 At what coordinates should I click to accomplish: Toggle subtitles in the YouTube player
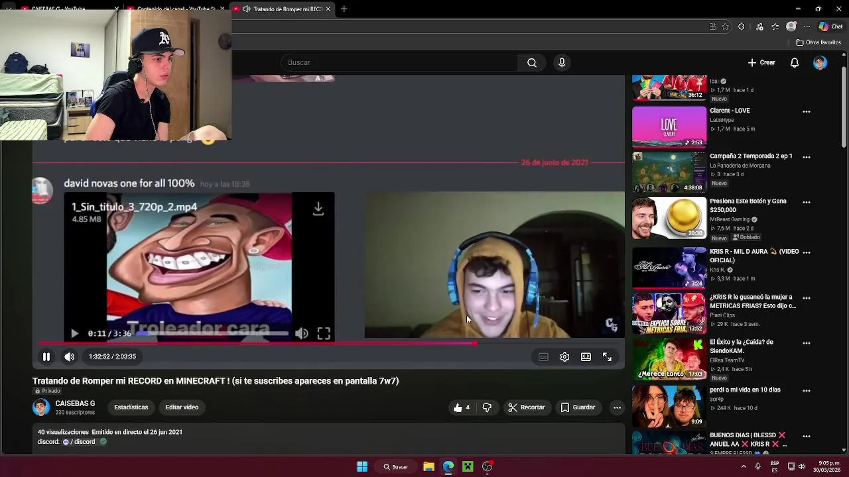pyautogui.click(x=543, y=356)
